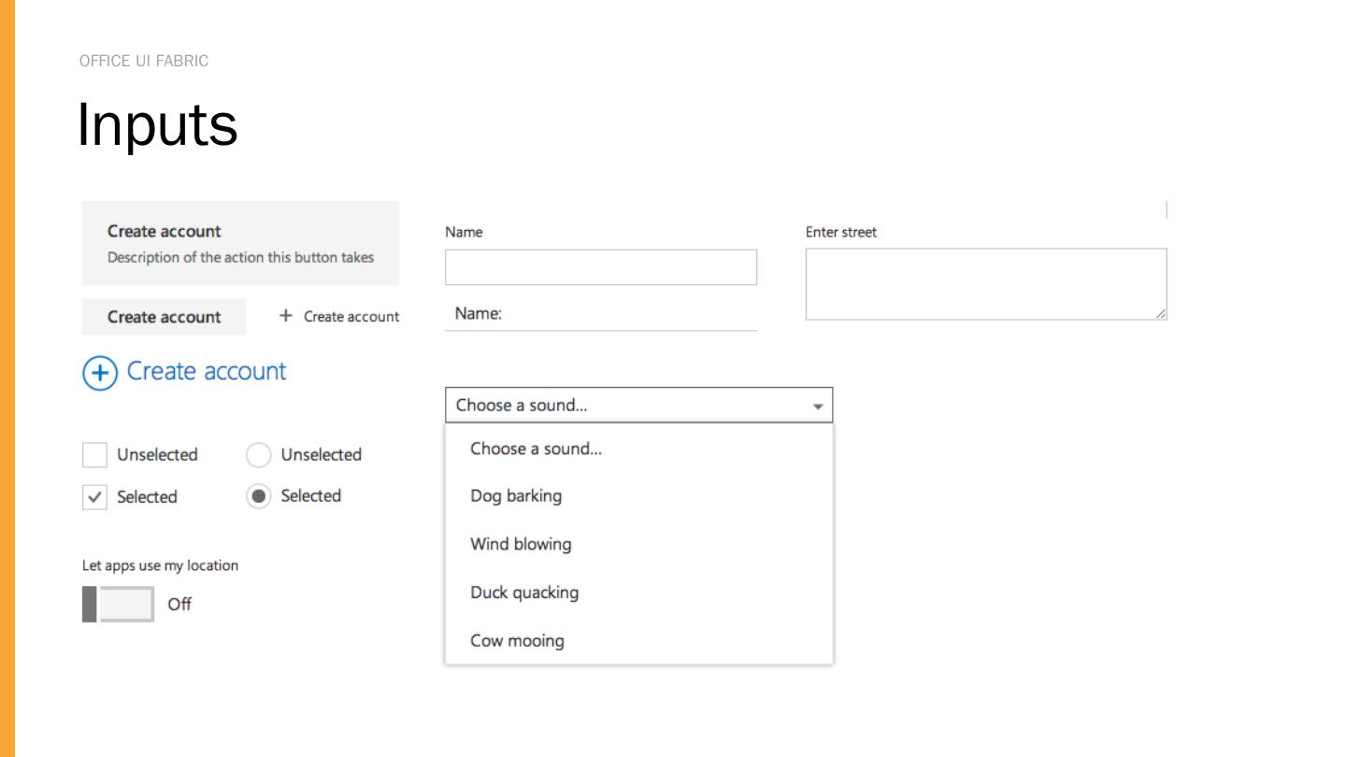Choose Wind blowing option

(x=521, y=544)
